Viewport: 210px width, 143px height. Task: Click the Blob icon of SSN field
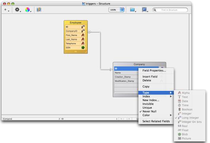click(83, 47)
